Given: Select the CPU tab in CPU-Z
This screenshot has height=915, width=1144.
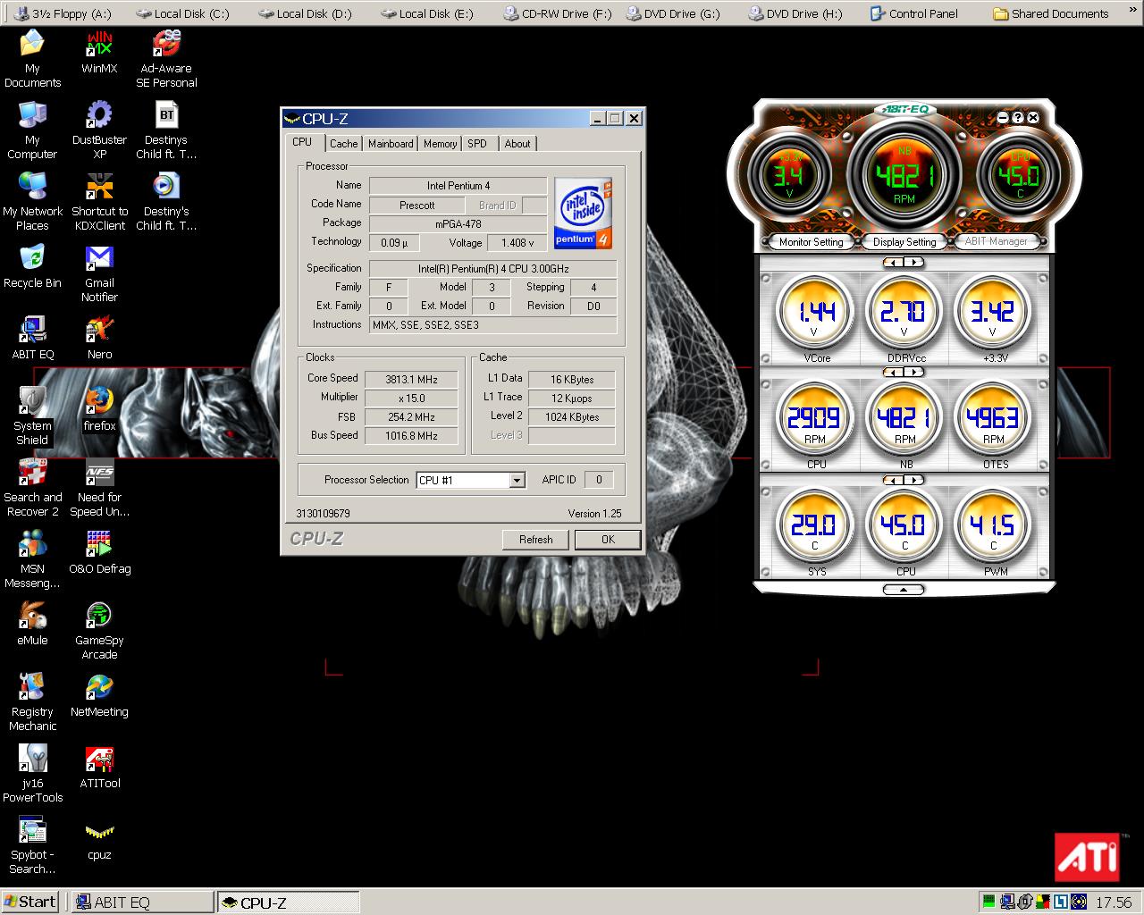Looking at the screenshot, I should [x=302, y=142].
